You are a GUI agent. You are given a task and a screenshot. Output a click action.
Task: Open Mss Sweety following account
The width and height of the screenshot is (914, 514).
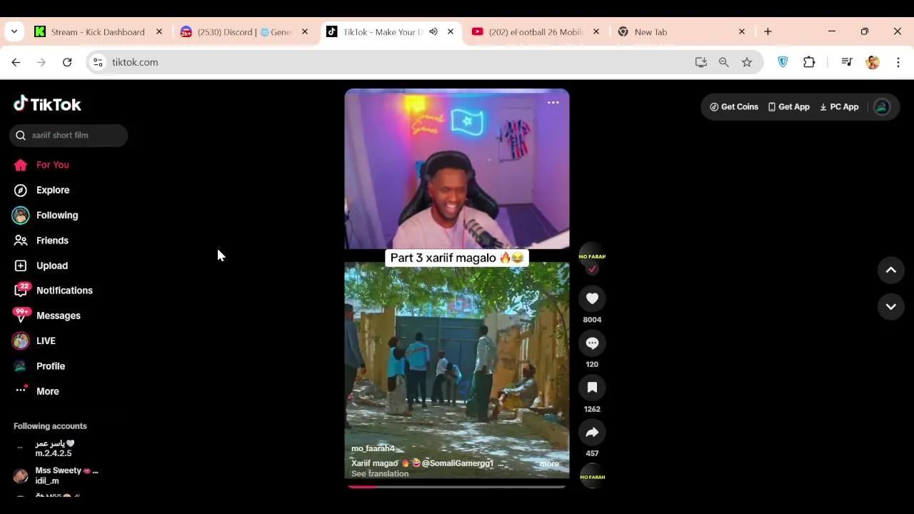click(x=57, y=475)
